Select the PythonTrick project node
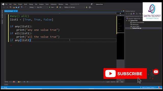Image resolution: width=163 pixels, height=91 pixels. pos(134,20)
